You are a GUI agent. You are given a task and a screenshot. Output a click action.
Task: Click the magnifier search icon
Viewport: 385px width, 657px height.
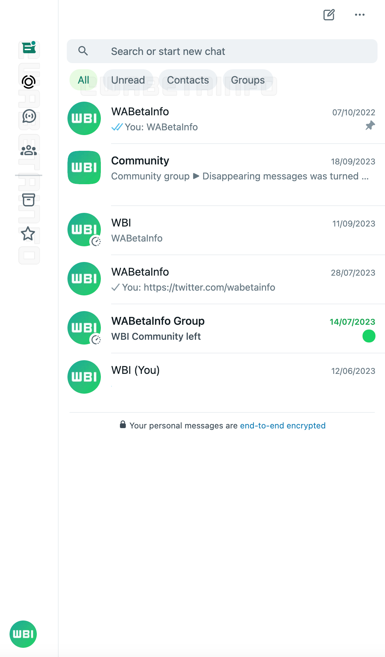(x=83, y=51)
